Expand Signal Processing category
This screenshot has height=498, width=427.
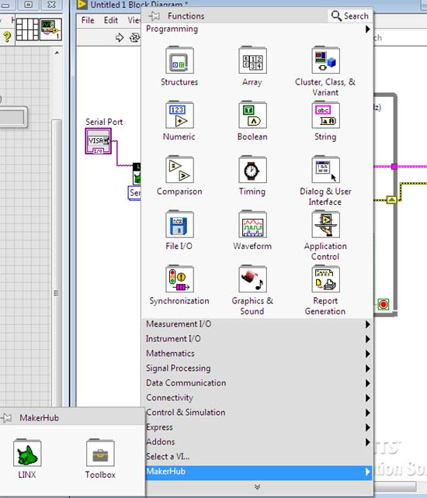pos(258,368)
